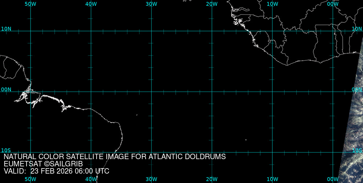Click the 20W longitude label in top row

point(212,4)
